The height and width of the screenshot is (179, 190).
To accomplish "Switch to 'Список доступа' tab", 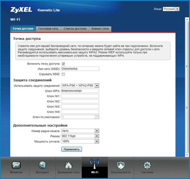I will (75, 29).
